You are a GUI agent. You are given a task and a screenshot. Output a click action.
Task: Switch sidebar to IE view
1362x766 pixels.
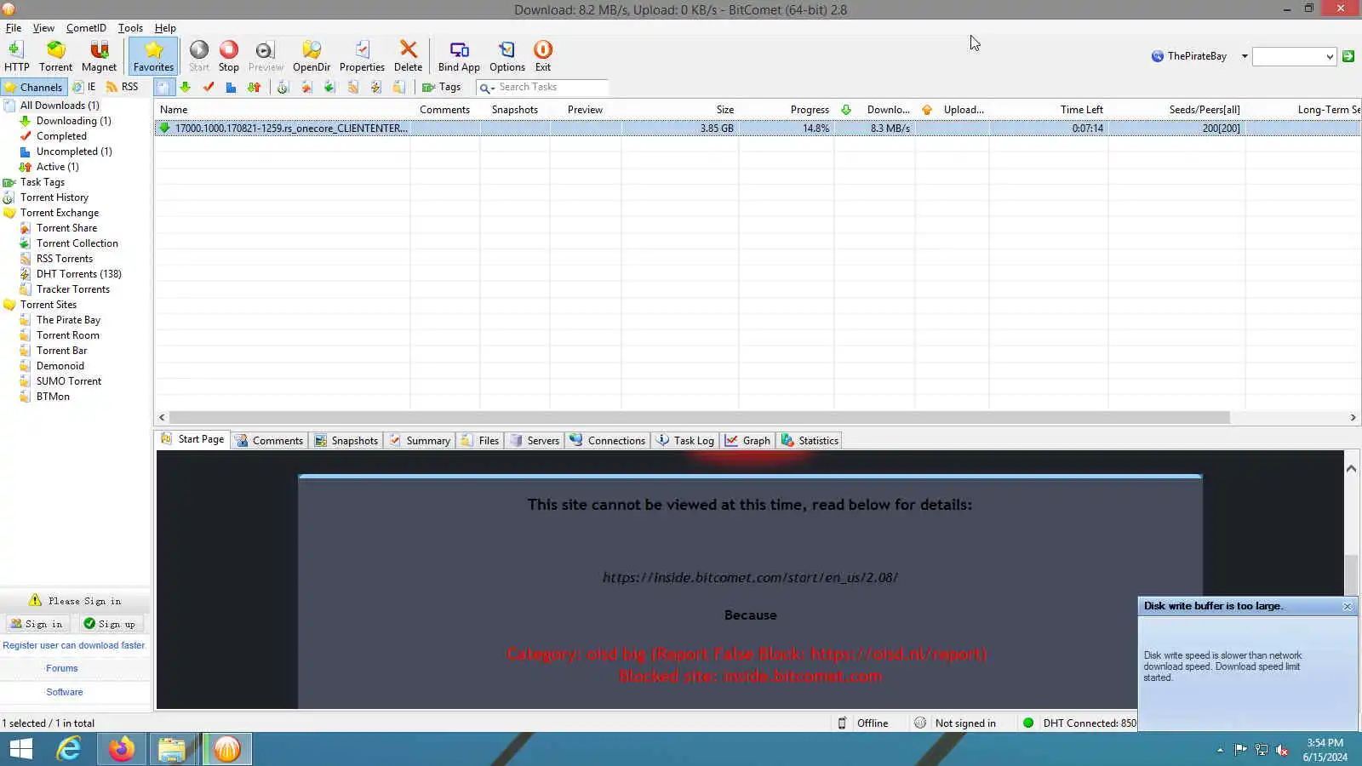pyautogui.click(x=84, y=87)
